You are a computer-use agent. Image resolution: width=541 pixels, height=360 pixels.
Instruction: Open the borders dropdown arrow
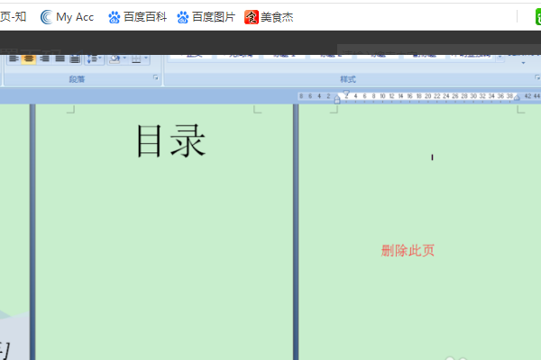(x=146, y=58)
